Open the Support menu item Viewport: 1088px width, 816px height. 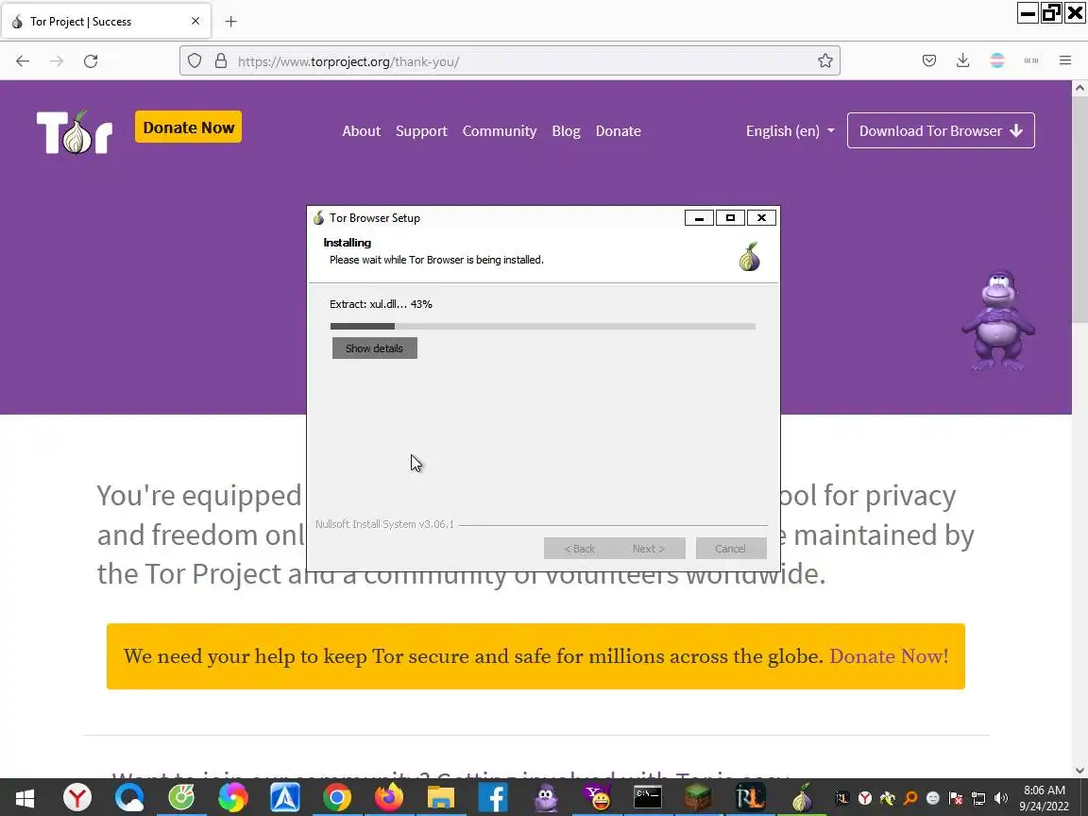[x=421, y=131]
